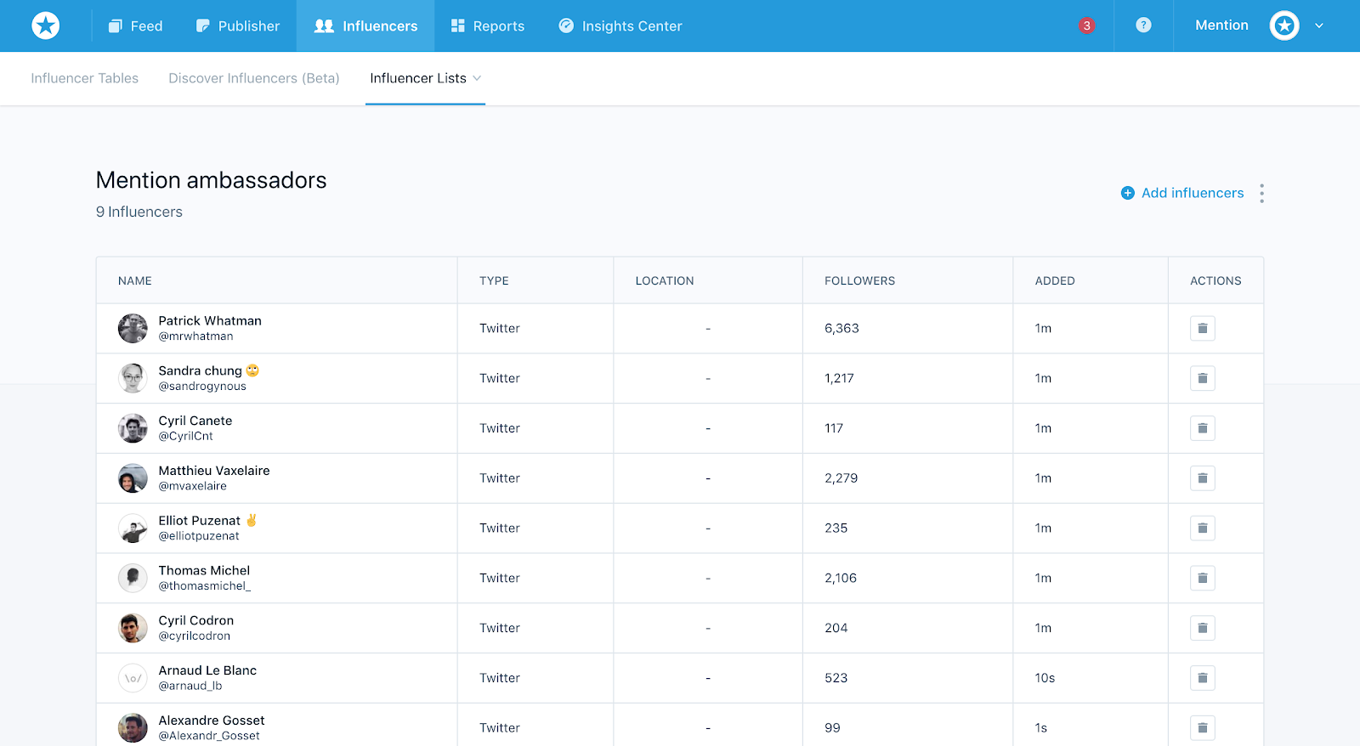1360x746 pixels.
Task: Expand the account dropdown chevron
Action: 1319,25
